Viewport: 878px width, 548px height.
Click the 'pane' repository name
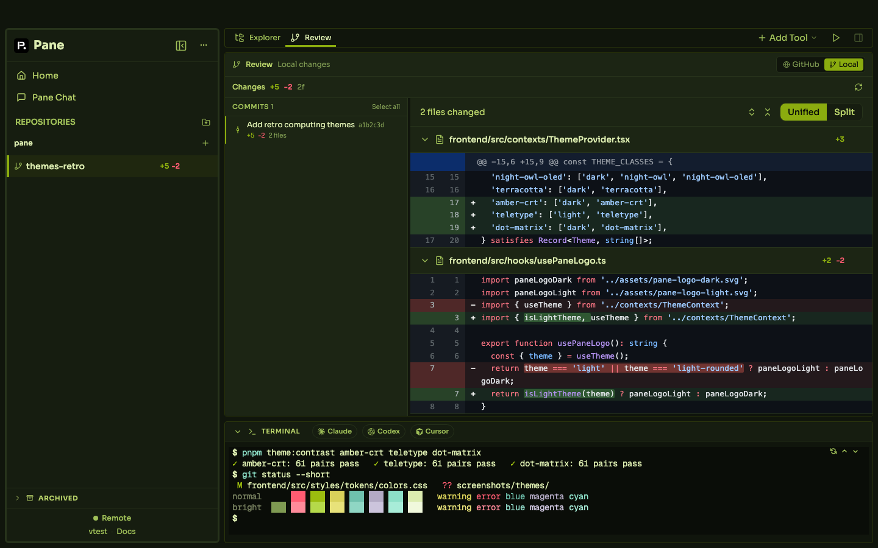point(23,143)
